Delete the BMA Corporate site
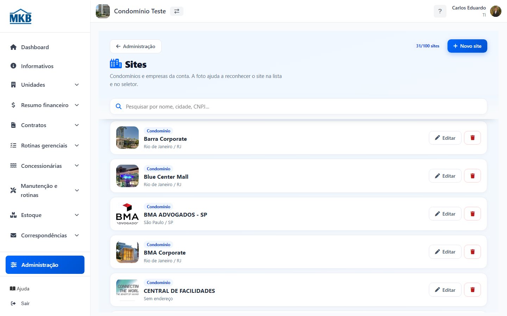 coord(472,251)
